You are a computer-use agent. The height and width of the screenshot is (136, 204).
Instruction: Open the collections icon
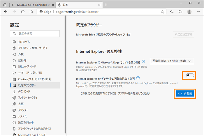180,12
